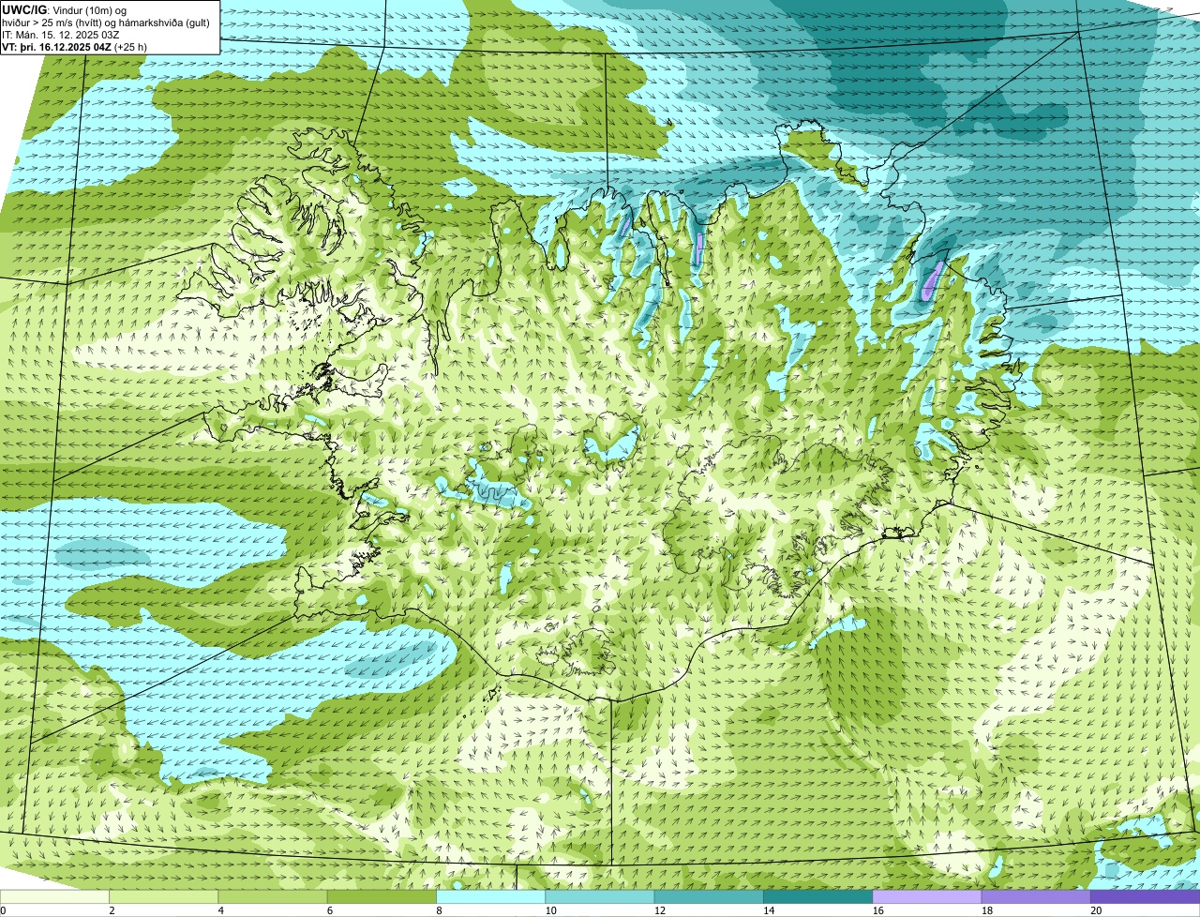1200x917 pixels.
Task: Click the title line 'UWC/IG: Vindur (10m) og'
Action: coord(64,9)
